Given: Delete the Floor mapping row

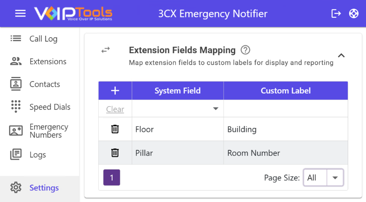Looking at the screenshot, I should coord(115,129).
